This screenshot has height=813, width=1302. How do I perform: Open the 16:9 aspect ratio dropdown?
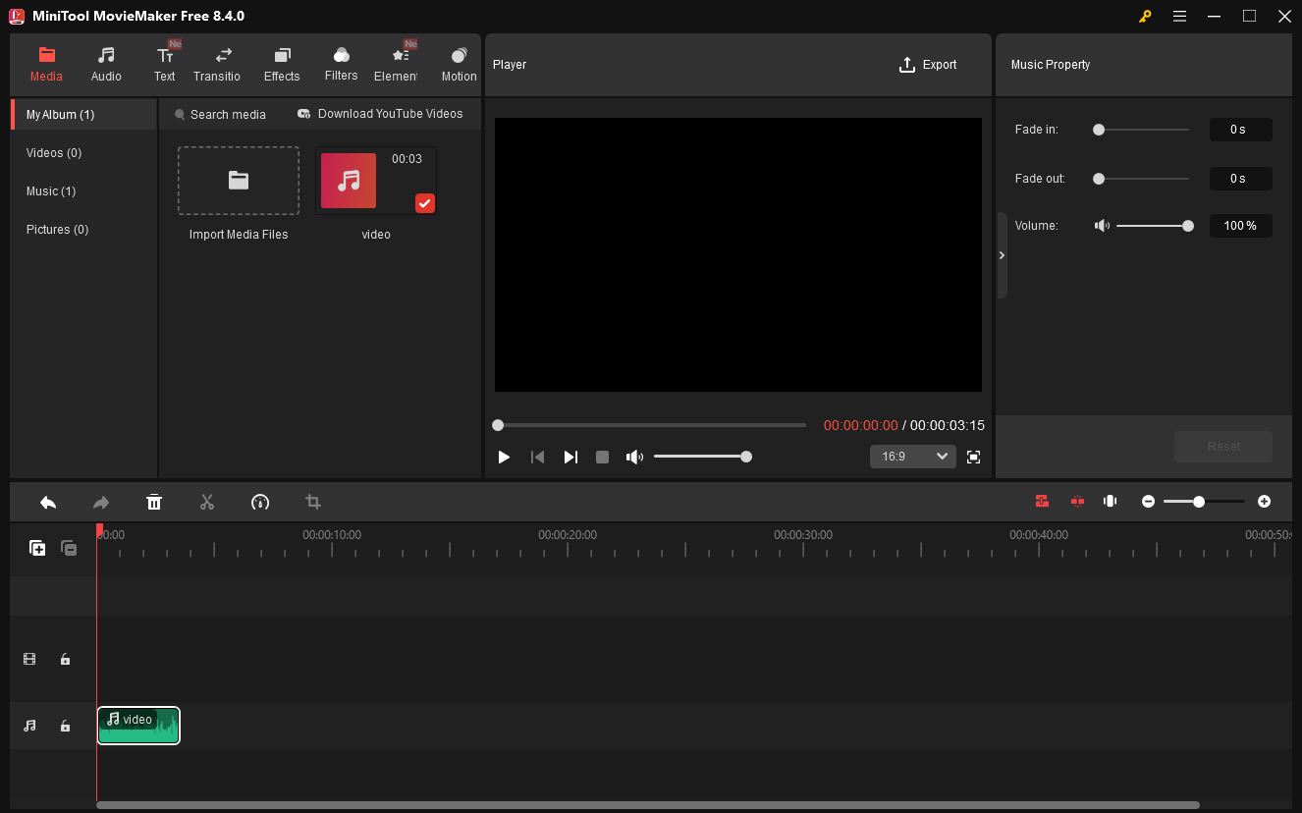912,456
